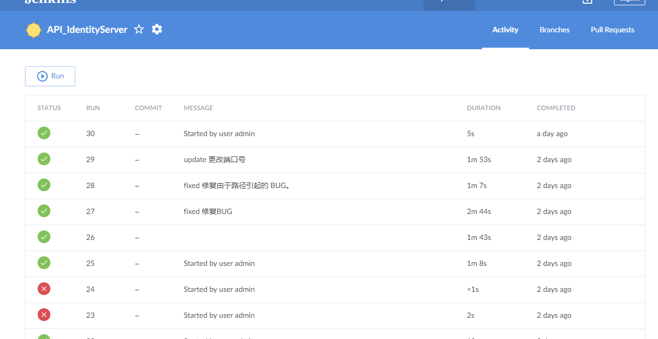Image resolution: width=658 pixels, height=339 pixels.
Task: Click the '2m 44s' duration cell
Action: tap(479, 212)
